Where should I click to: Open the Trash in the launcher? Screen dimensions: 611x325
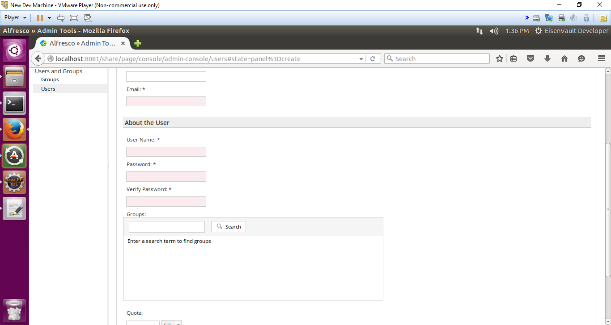(14, 310)
